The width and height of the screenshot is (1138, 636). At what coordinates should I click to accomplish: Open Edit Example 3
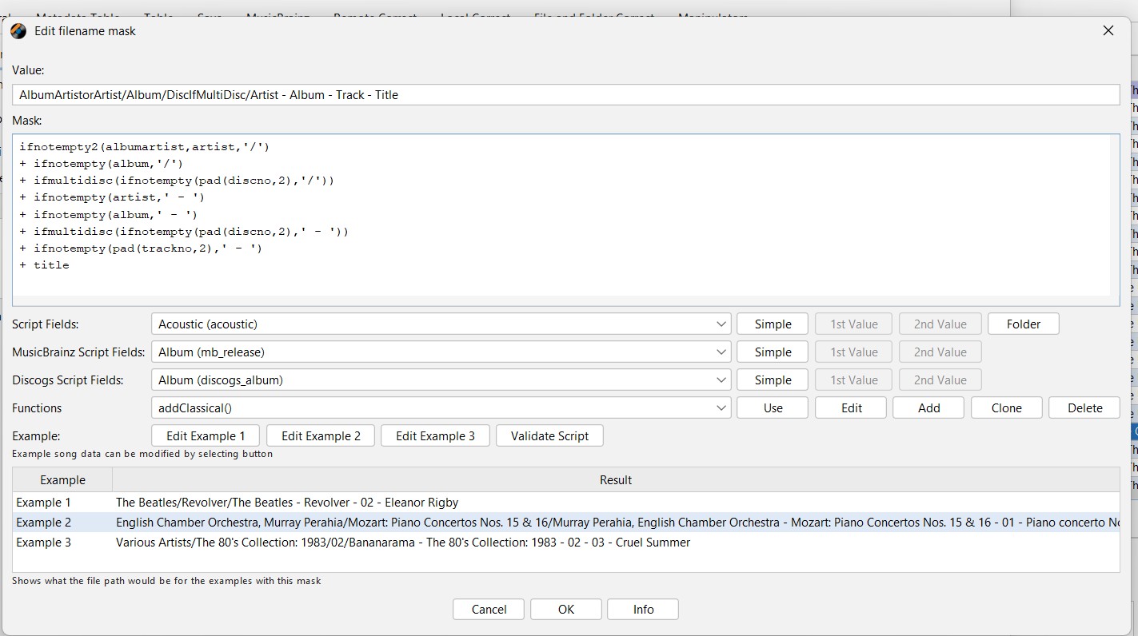point(435,435)
